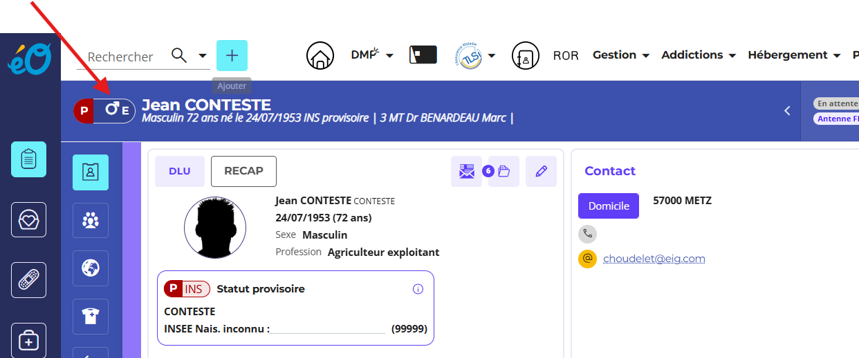Screen dimensions: 859x358
Task: Open the folder icon with badge 6
Action: coord(504,171)
